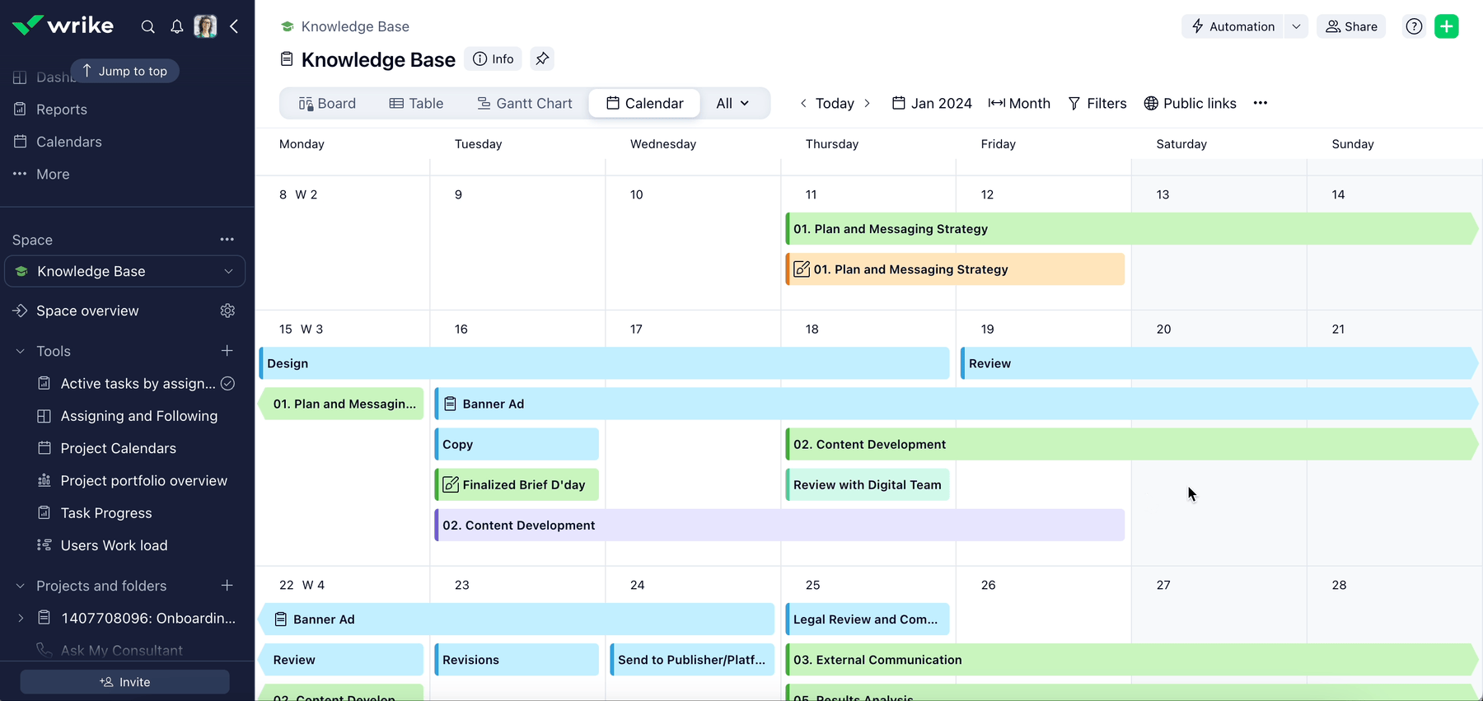Viewport: 1483px width, 701px height.
Task: Switch to the Board tab
Action: pyautogui.click(x=327, y=103)
